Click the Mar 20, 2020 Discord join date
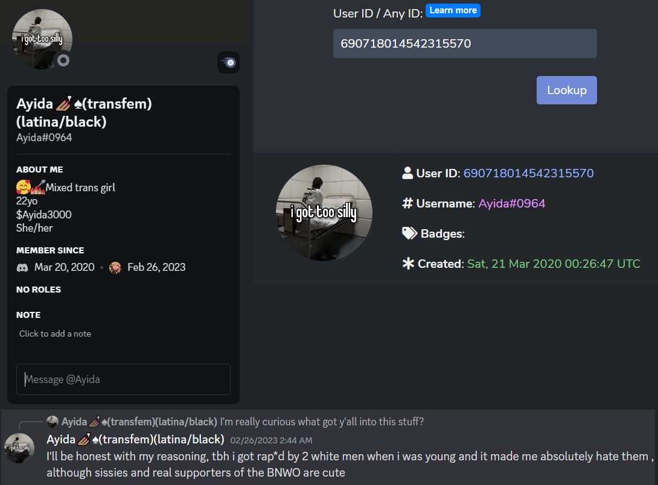Viewport: 658px width, 485px height. pyautogui.click(x=64, y=267)
